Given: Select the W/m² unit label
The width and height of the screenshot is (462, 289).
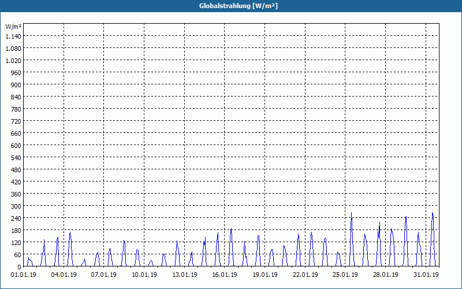Looking at the screenshot, I should click(x=13, y=27).
